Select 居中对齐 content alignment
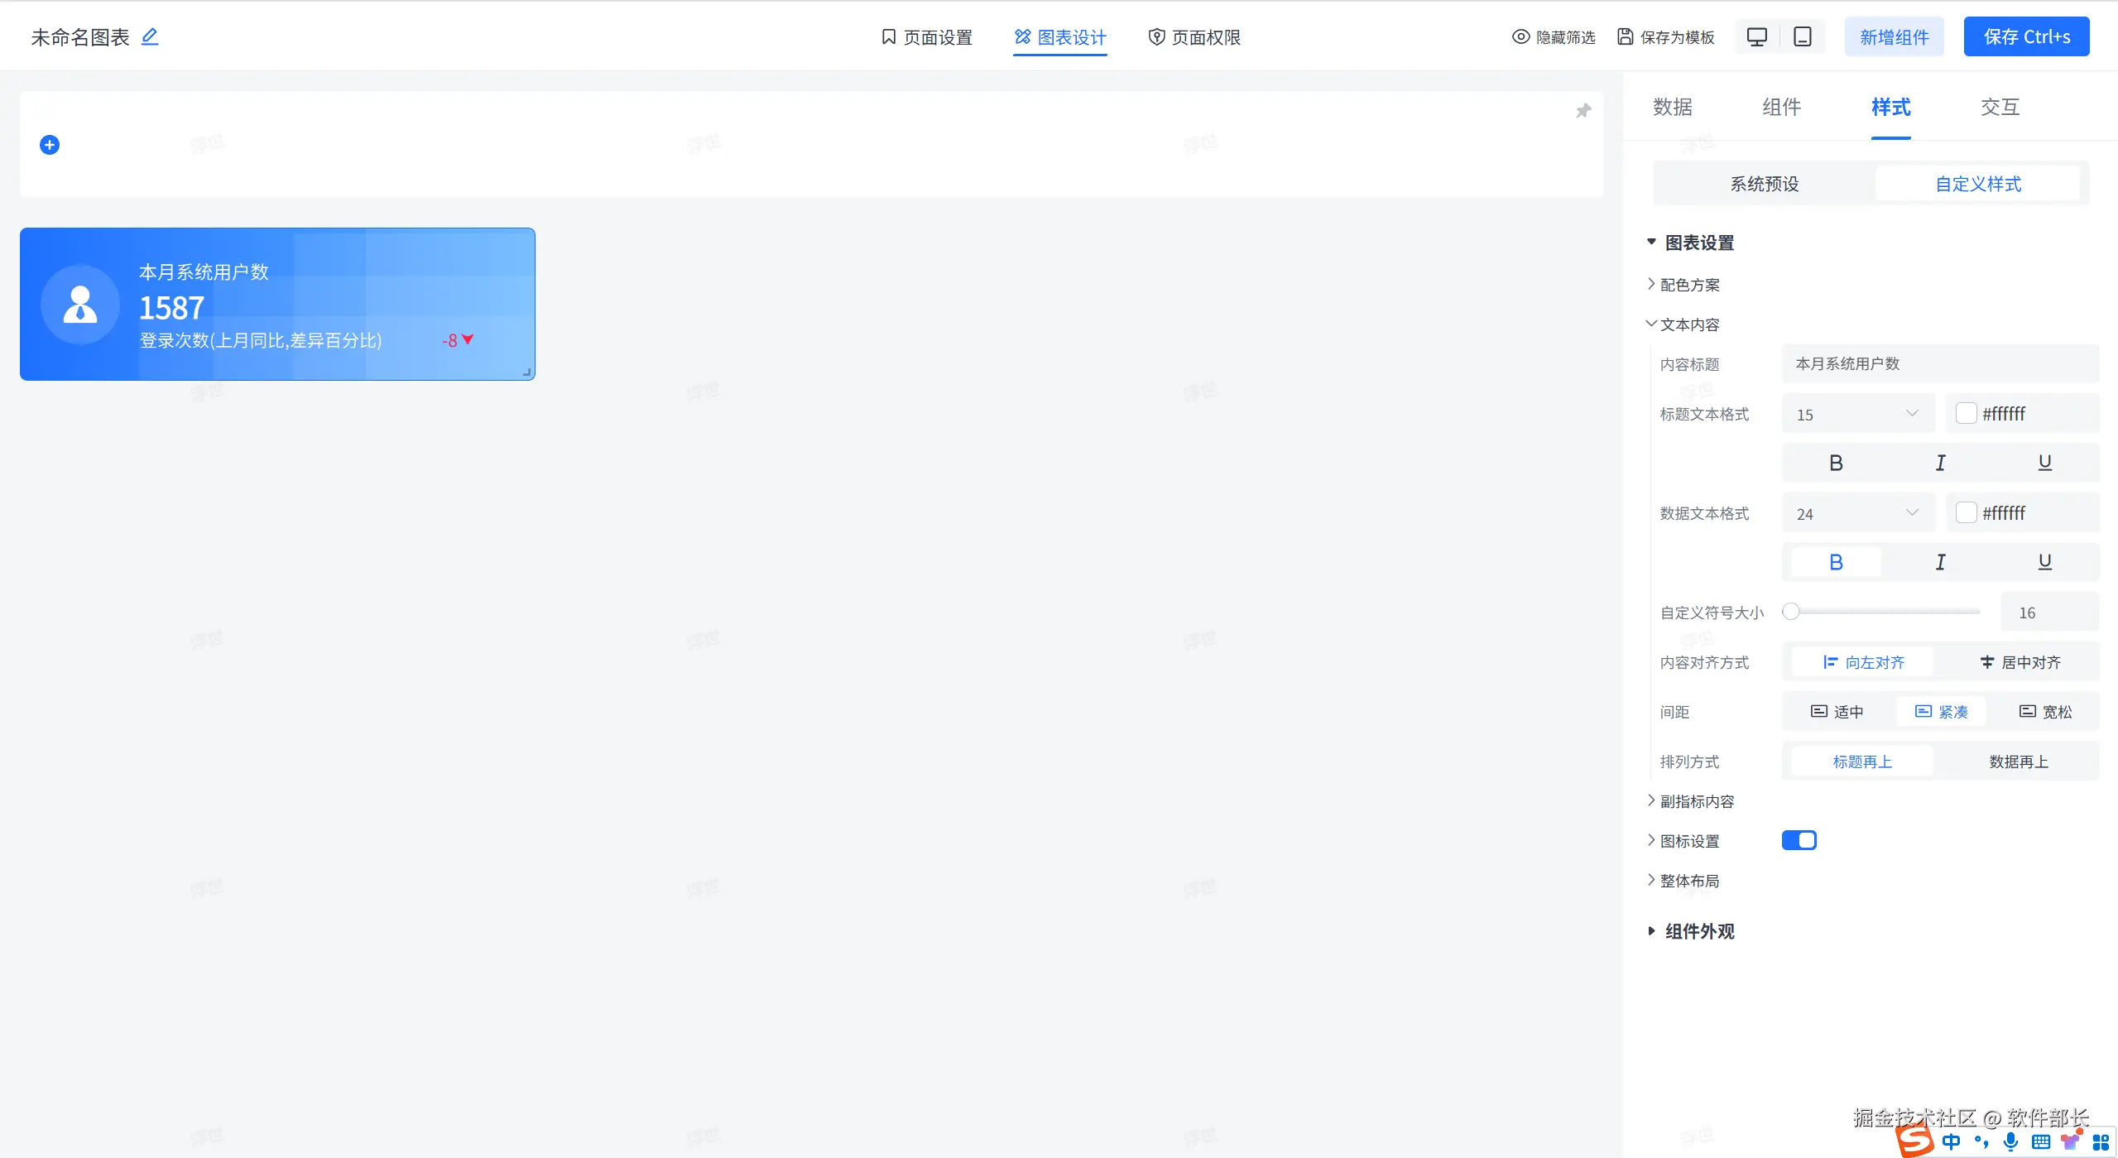This screenshot has height=1158, width=2118. click(x=2020, y=662)
